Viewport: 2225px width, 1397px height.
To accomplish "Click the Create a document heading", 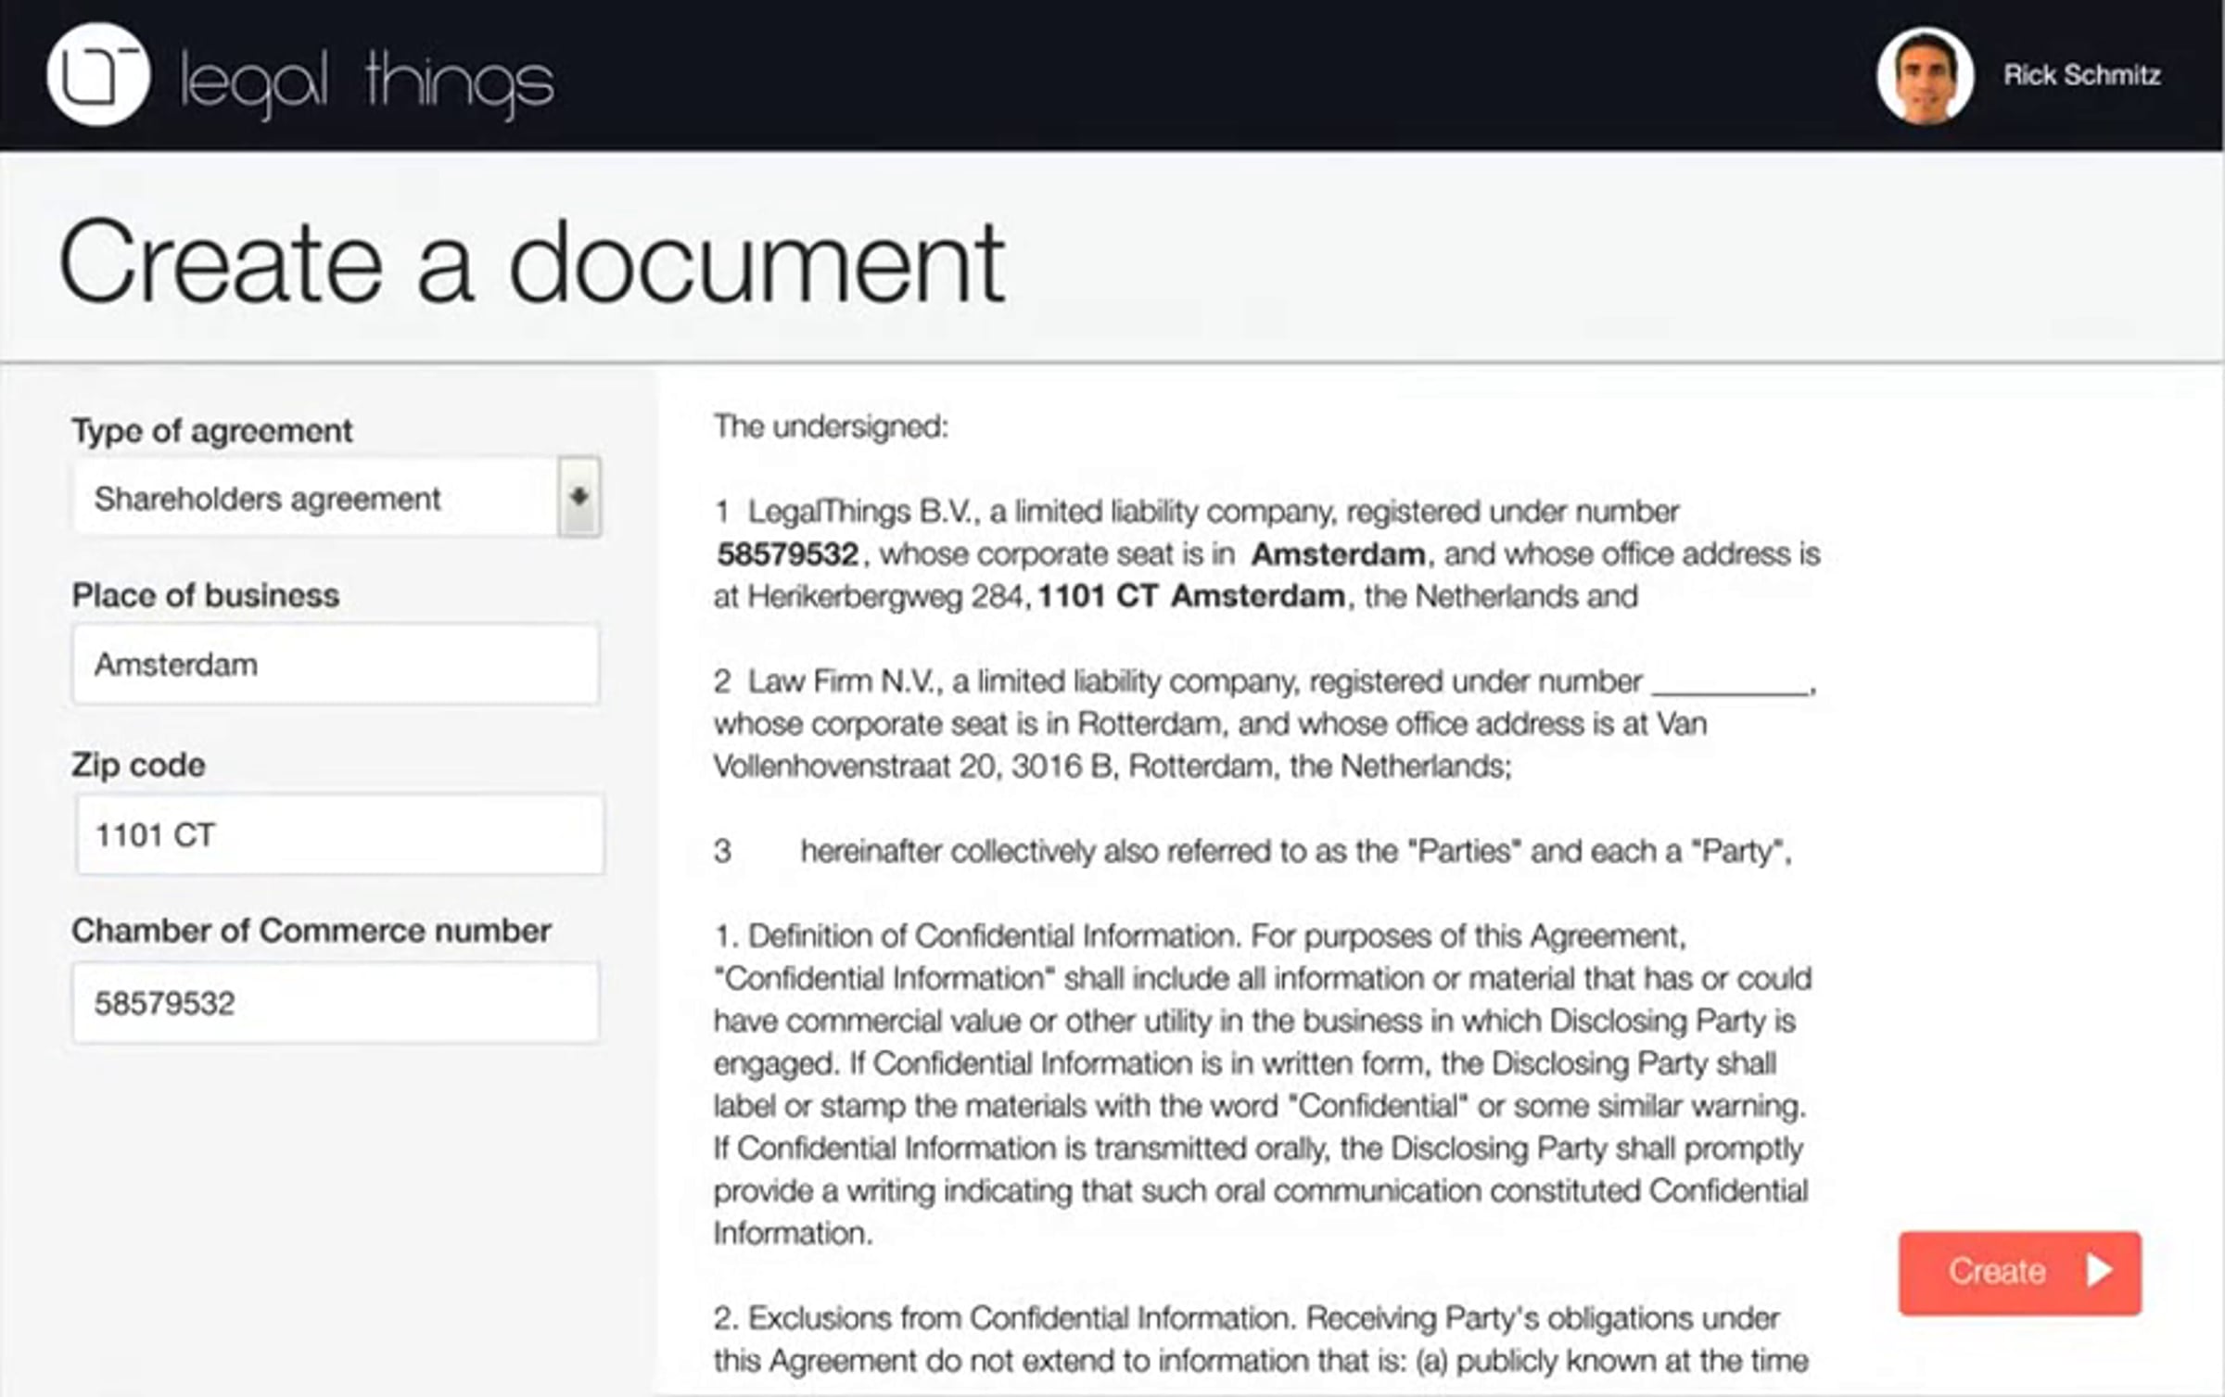I will click(x=532, y=263).
